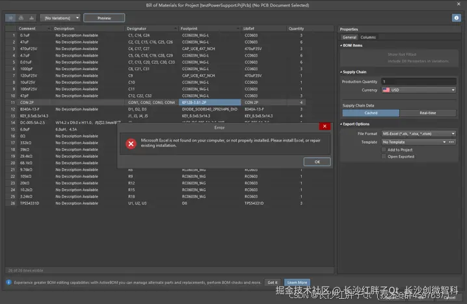
Task: Click the first view-mode icon in the BOM toolbar
Action: point(10,18)
